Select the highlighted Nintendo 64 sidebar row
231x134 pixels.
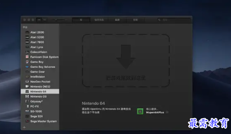coord(40,91)
